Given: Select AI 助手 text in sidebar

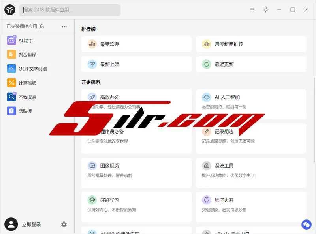Looking at the screenshot, I should pos(26,41).
